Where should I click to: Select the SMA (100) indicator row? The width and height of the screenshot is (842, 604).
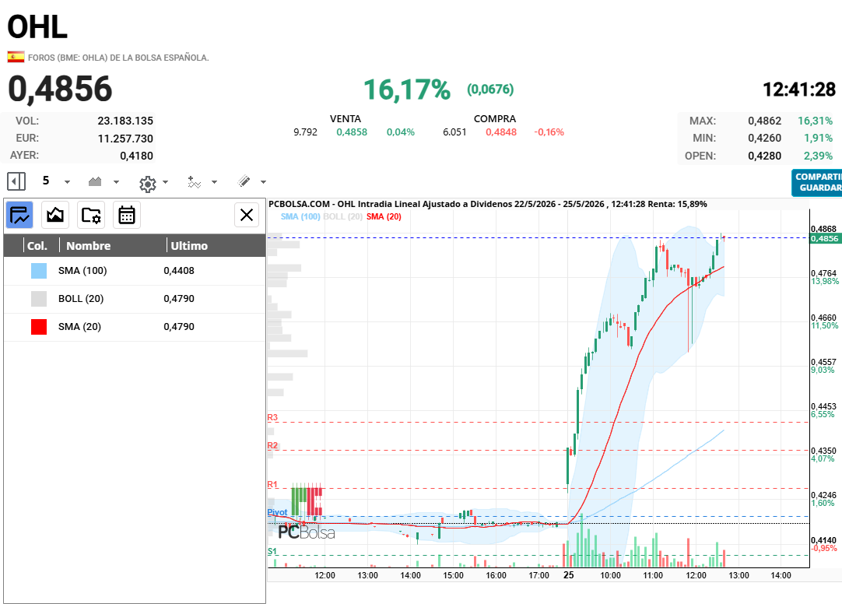tap(135, 271)
